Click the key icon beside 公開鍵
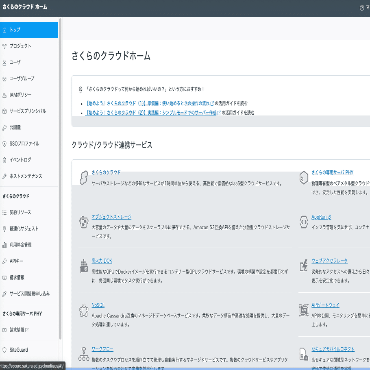The height and width of the screenshot is (370, 370). (x=4, y=128)
